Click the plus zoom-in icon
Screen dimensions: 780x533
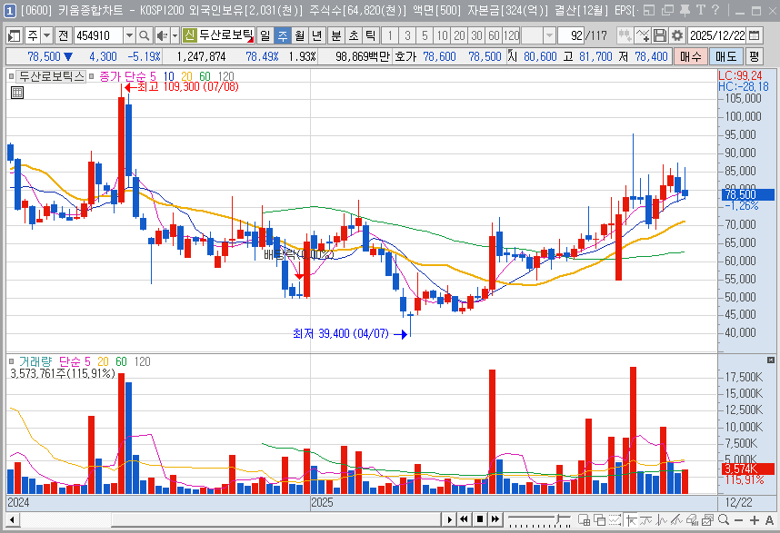click(x=755, y=520)
